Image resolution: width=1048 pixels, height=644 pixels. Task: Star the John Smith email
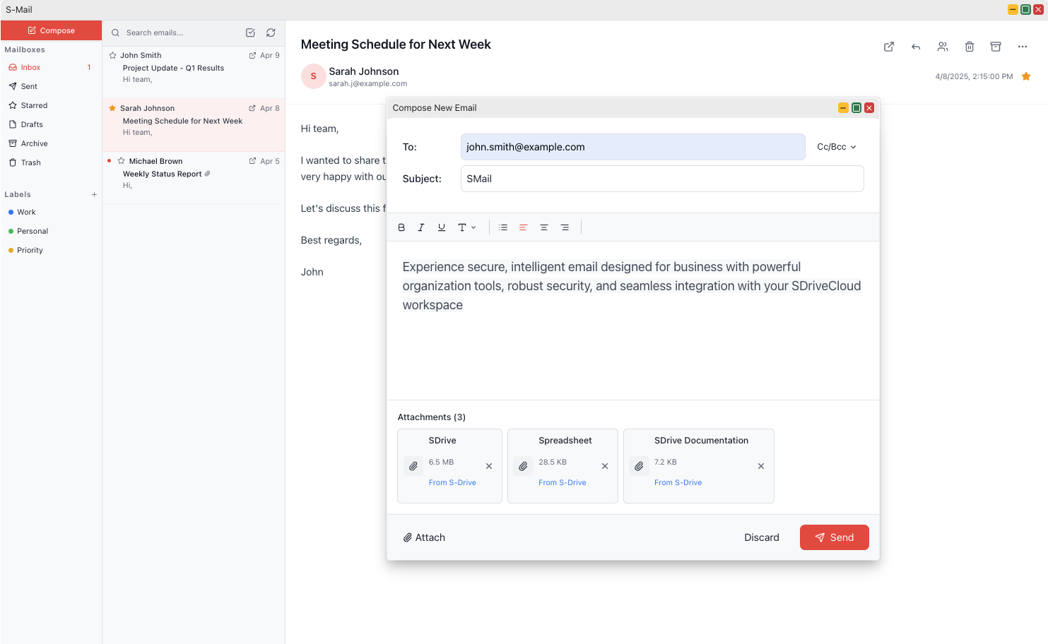tap(113, 55)
